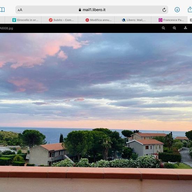Open the share sheet icon

click(190, 9)
